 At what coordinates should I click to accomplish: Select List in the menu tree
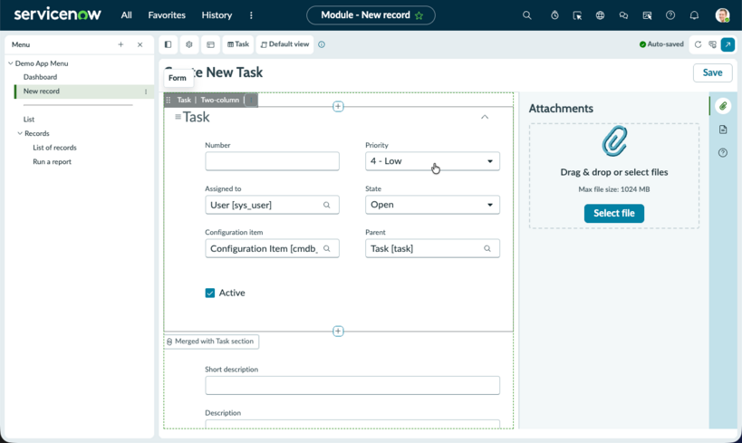(x=29, y=120)
